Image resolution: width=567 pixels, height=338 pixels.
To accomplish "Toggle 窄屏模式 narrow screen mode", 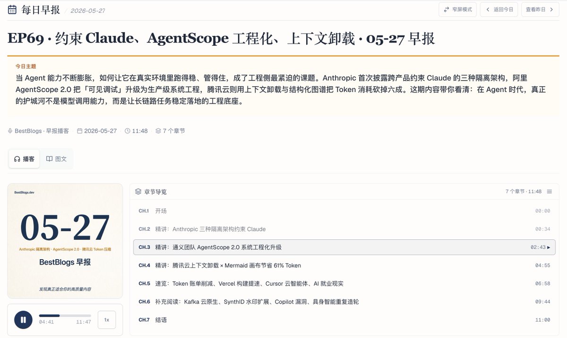I will 457,9.
